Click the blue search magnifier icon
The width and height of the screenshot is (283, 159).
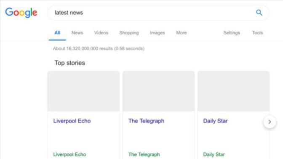pos(259,13)
